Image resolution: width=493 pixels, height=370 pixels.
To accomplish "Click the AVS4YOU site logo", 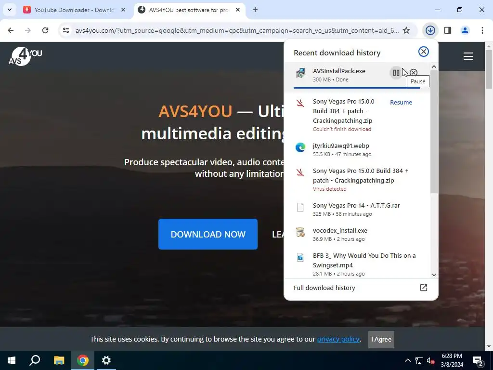I will (25, 56).
